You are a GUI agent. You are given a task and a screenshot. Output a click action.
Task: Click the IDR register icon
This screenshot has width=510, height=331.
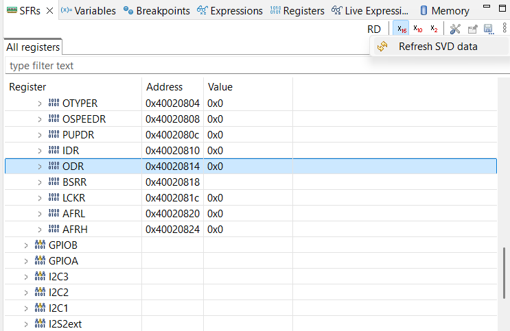(54, 150)
